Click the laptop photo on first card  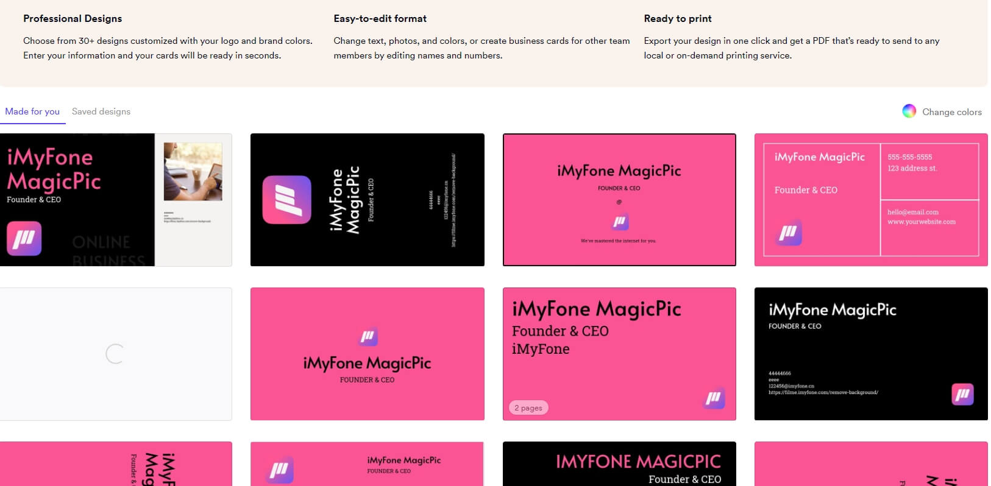tap(193, 172)
